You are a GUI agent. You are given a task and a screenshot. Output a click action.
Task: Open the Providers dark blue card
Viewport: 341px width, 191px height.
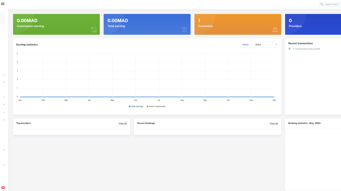point(313,24)
